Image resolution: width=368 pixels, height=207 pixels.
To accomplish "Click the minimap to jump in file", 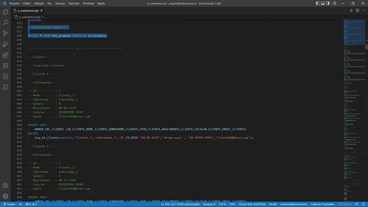I will click(x=354, y=110).
